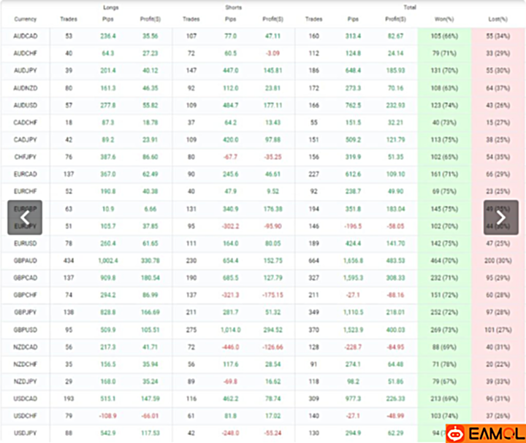Click the next image right arrow
The image size is (526, 443).
(500, 217)
